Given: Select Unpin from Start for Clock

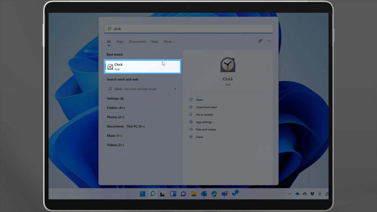Looking at the screenshot, I should pyautogui.click(x=206, y=107).
